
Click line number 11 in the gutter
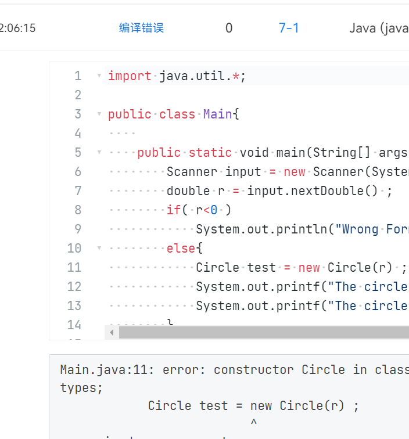(74, 268)
